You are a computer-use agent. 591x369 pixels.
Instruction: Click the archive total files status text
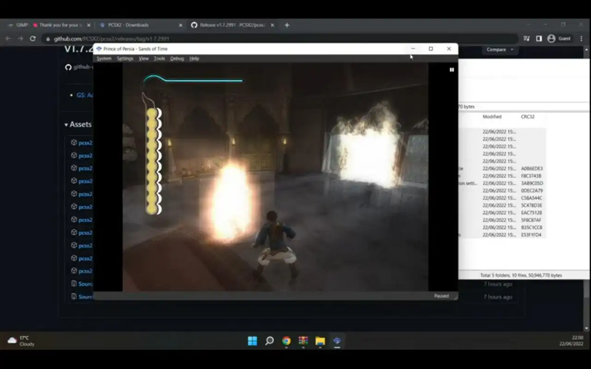point(521,275)
